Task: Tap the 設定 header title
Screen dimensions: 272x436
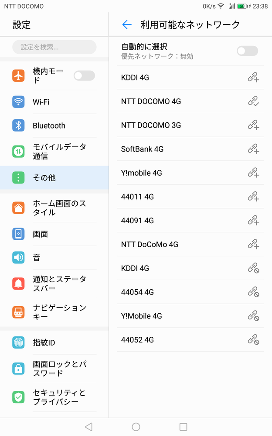Action: coord(21,25)
